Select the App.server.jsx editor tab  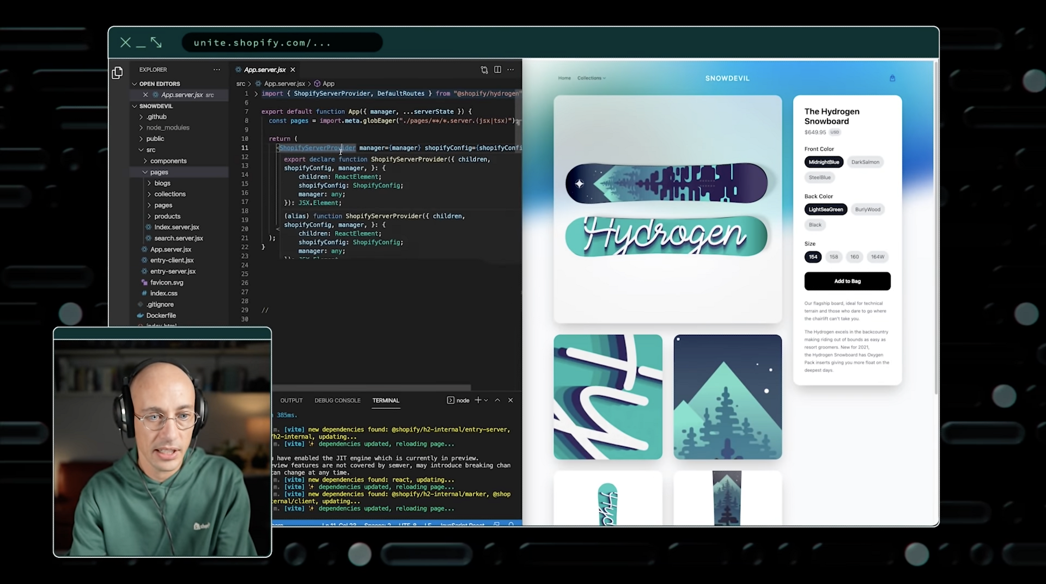[x=264, y=70]
